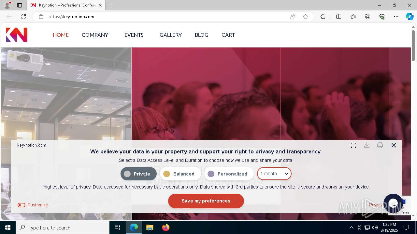Select the Personalized data access level

point(229,174)
